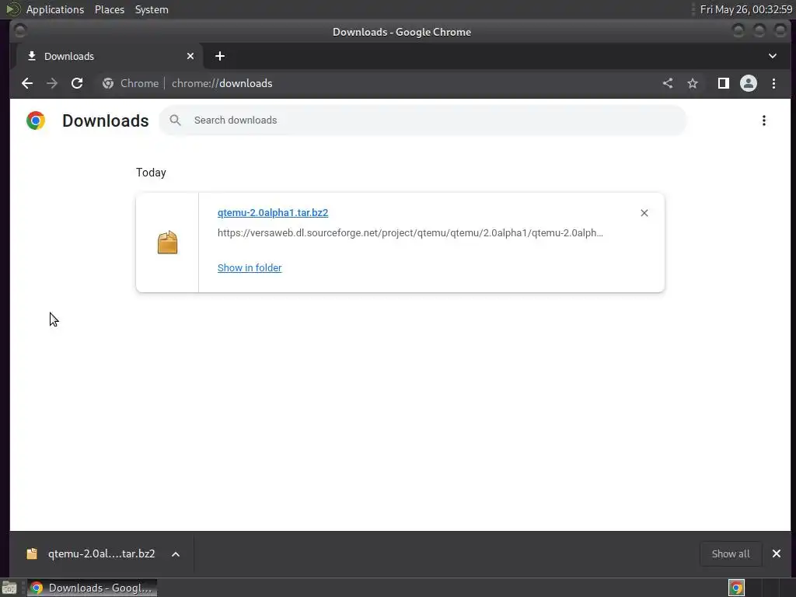The image size is (796, 597).
Task: Open qtemu-2.0al....tar.bz2 item in download shelf
Action: point(91,553)
